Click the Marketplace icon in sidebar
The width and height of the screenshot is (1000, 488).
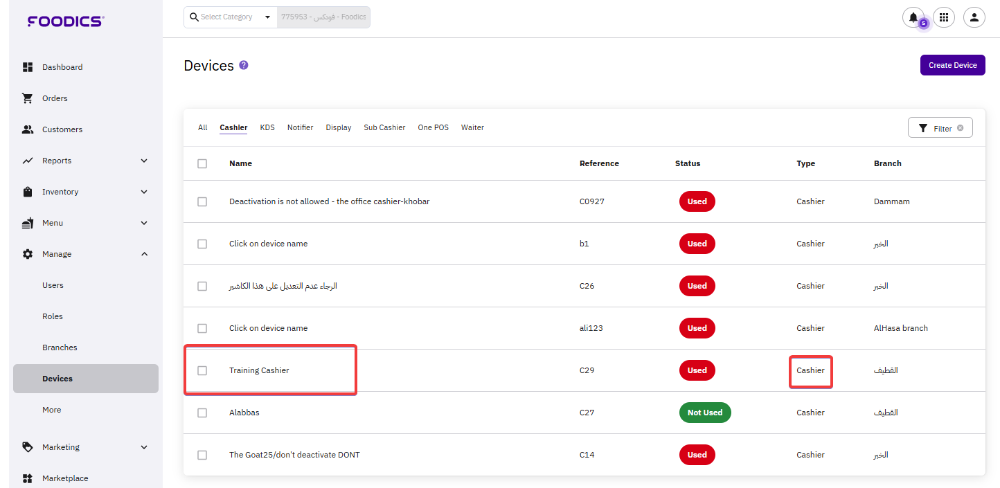click(28, 478)
